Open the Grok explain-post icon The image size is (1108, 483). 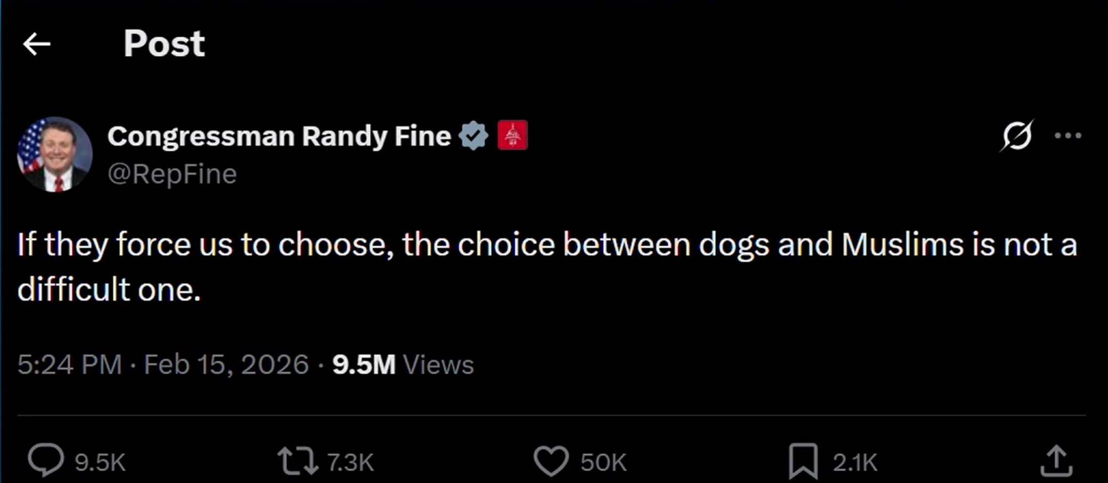[1017, 136]
